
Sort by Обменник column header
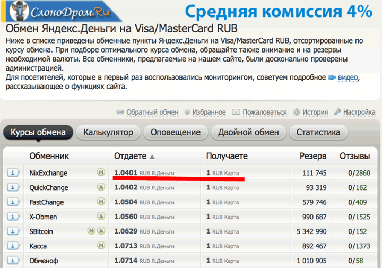click(49, 156)
